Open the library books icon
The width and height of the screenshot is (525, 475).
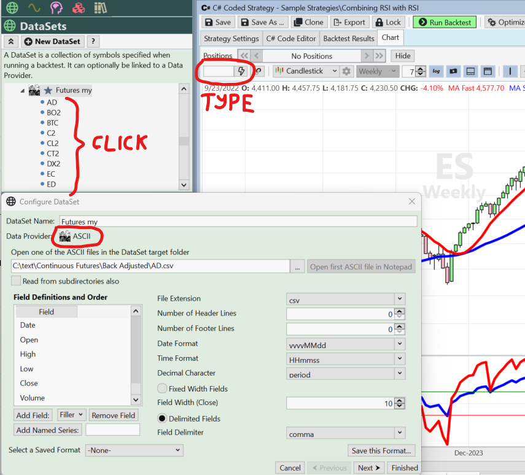coord(100,7)
